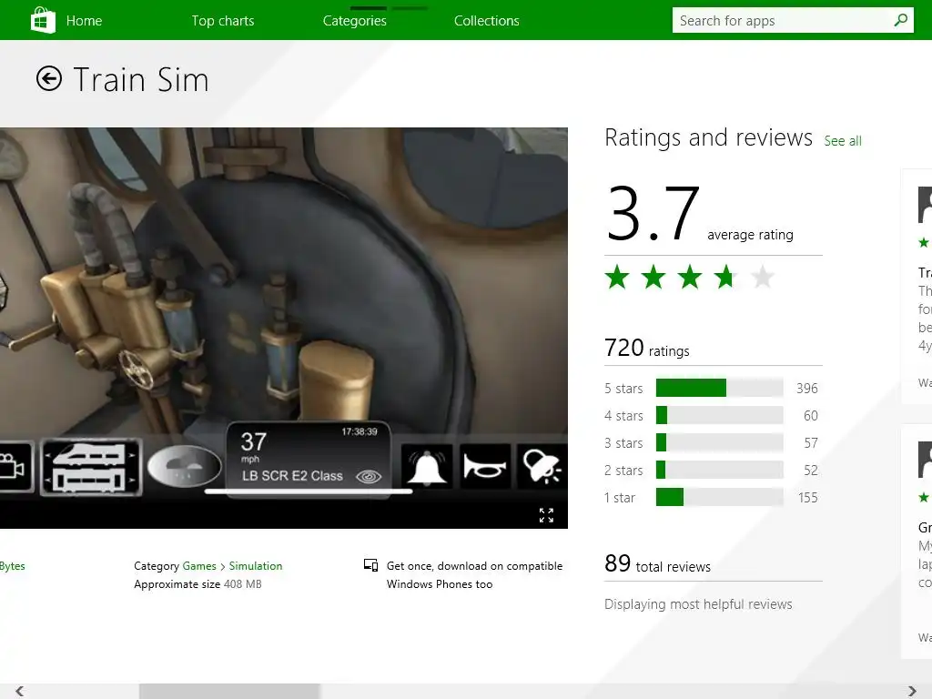Click the bell icon in the screenshot
The height and width of the screenshot is (699, 932).
tap(427, 467)
